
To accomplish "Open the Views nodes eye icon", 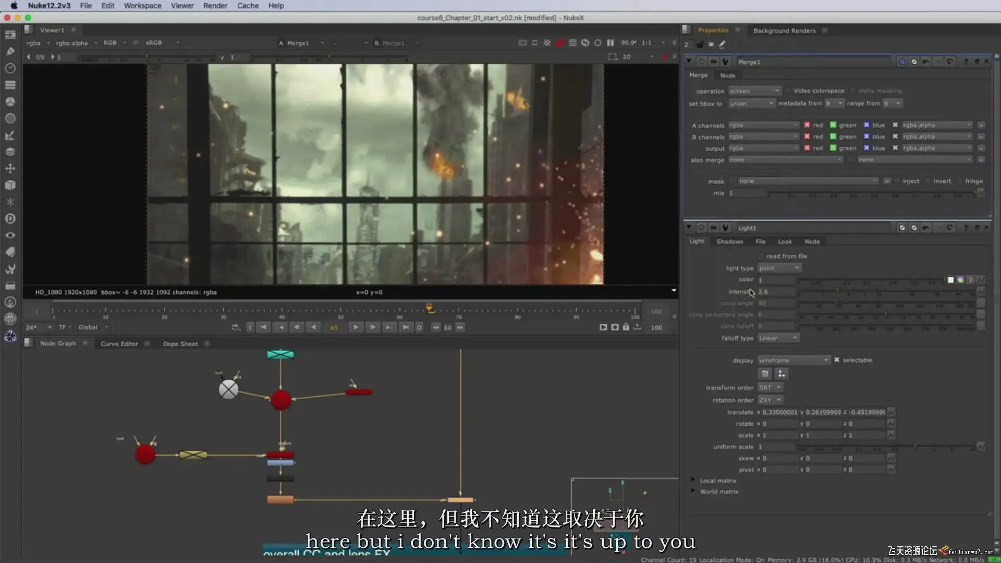I will pyautogui.click(x=10, y=235).
